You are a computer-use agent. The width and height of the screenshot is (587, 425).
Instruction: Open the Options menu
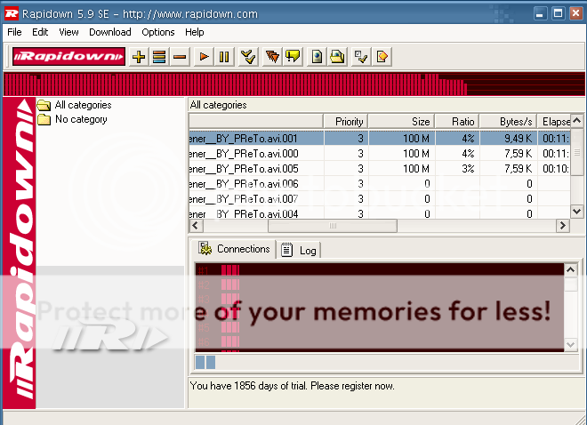[x=158, y=32]
